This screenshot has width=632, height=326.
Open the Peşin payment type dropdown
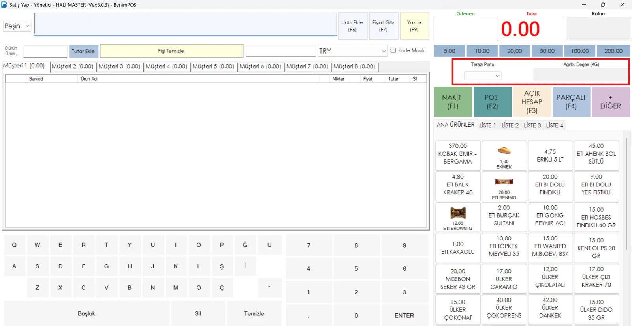pos(17,26)
